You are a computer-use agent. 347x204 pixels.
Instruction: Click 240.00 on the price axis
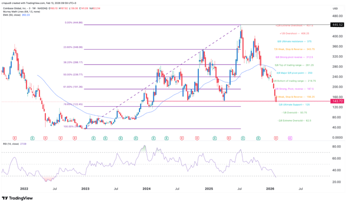coord(337,77)
